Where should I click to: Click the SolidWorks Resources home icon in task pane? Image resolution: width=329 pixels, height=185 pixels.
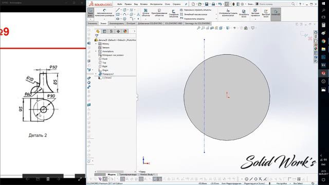point(316,32)
